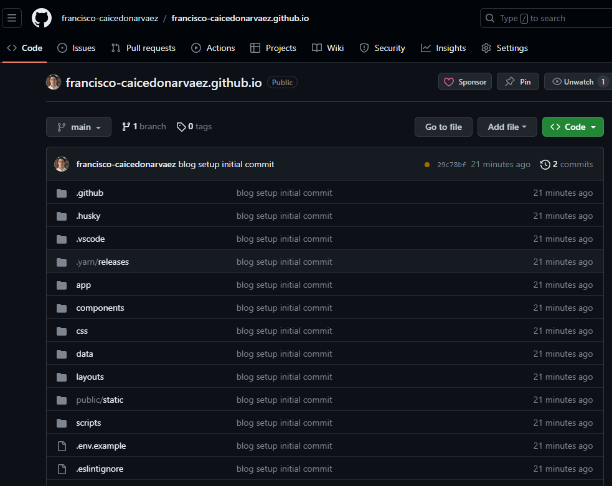This screenshot has width=612, height=486.
Task: Click the .yarn/releases folder icon
Action: (x=62, y=262)
